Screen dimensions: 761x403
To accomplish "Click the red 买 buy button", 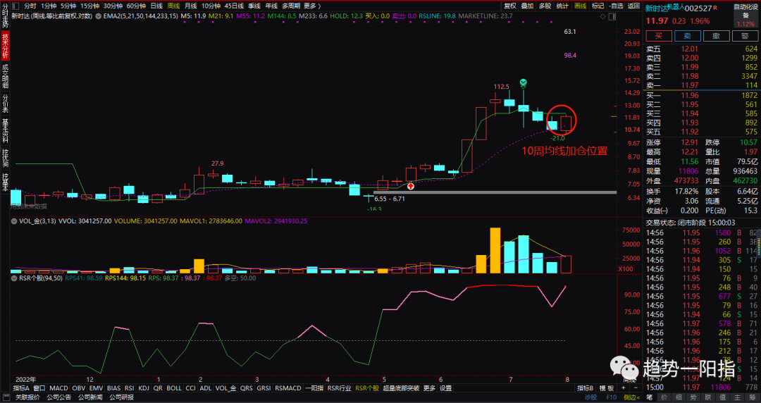I will click(x=659, y=36).
